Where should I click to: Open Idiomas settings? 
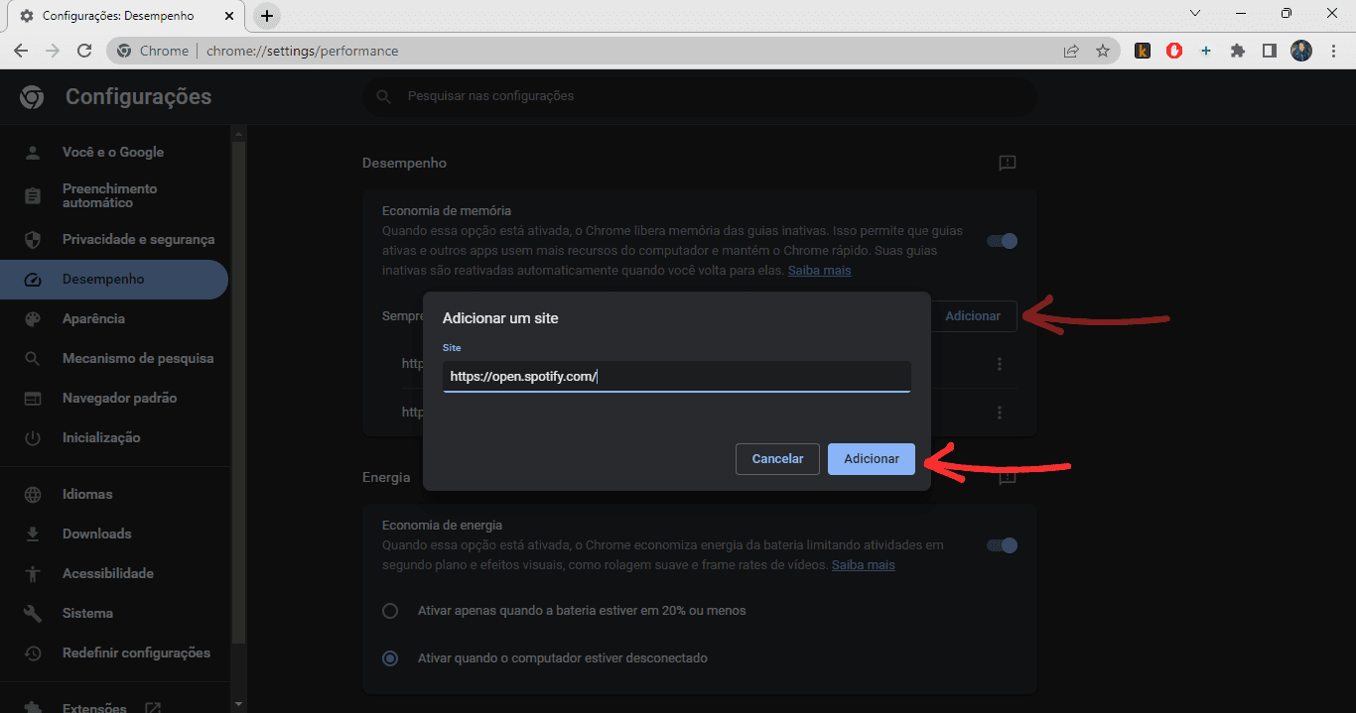(114, 494)
